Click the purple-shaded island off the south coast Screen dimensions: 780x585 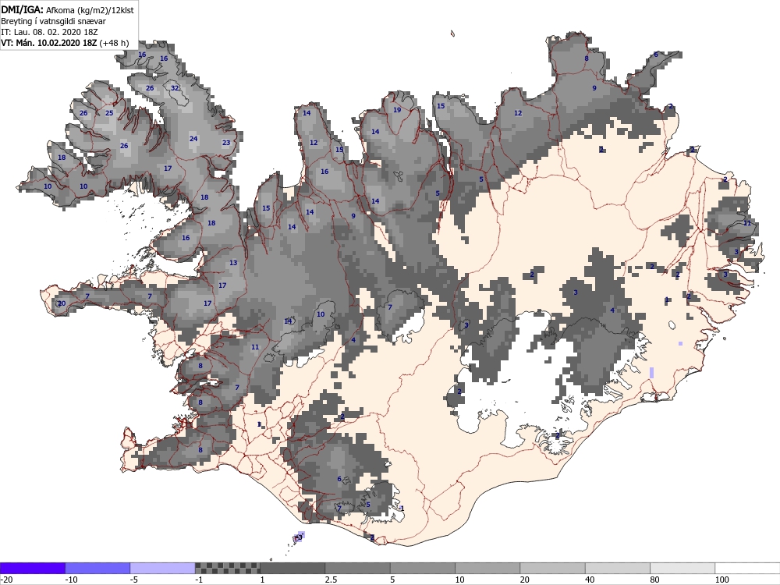pos(299,537)
